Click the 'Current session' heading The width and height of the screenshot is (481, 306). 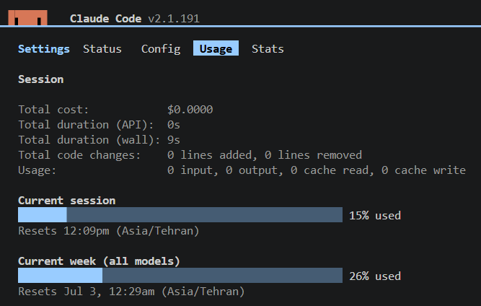(67, 201)
